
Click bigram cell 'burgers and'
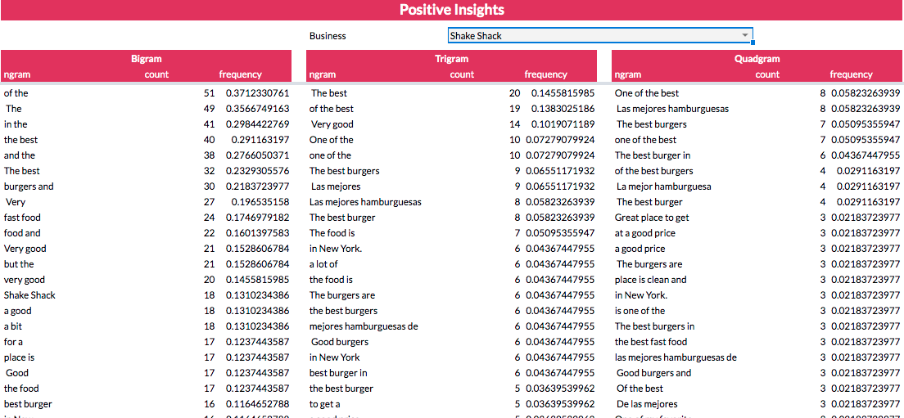click(x=28, y=187)
